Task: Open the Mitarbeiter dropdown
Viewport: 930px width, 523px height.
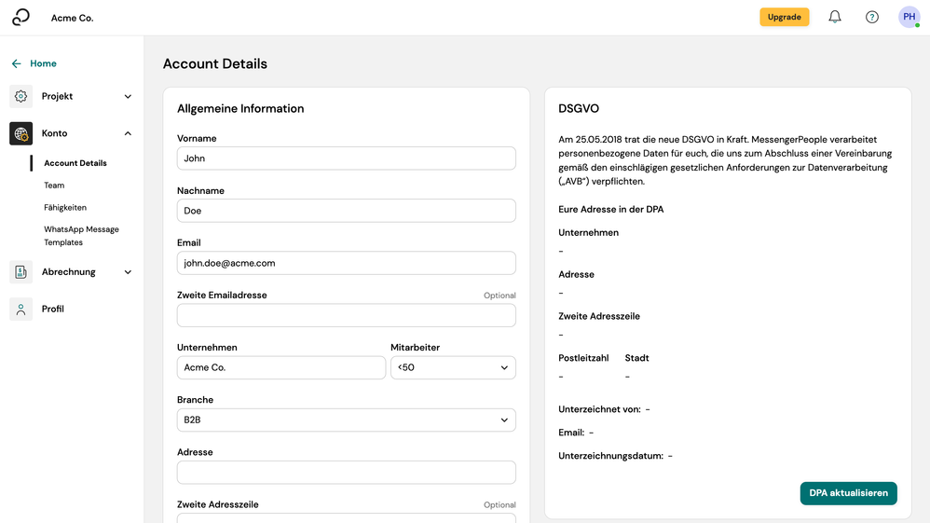Action: pyautogui.click(x=453, y=367)
